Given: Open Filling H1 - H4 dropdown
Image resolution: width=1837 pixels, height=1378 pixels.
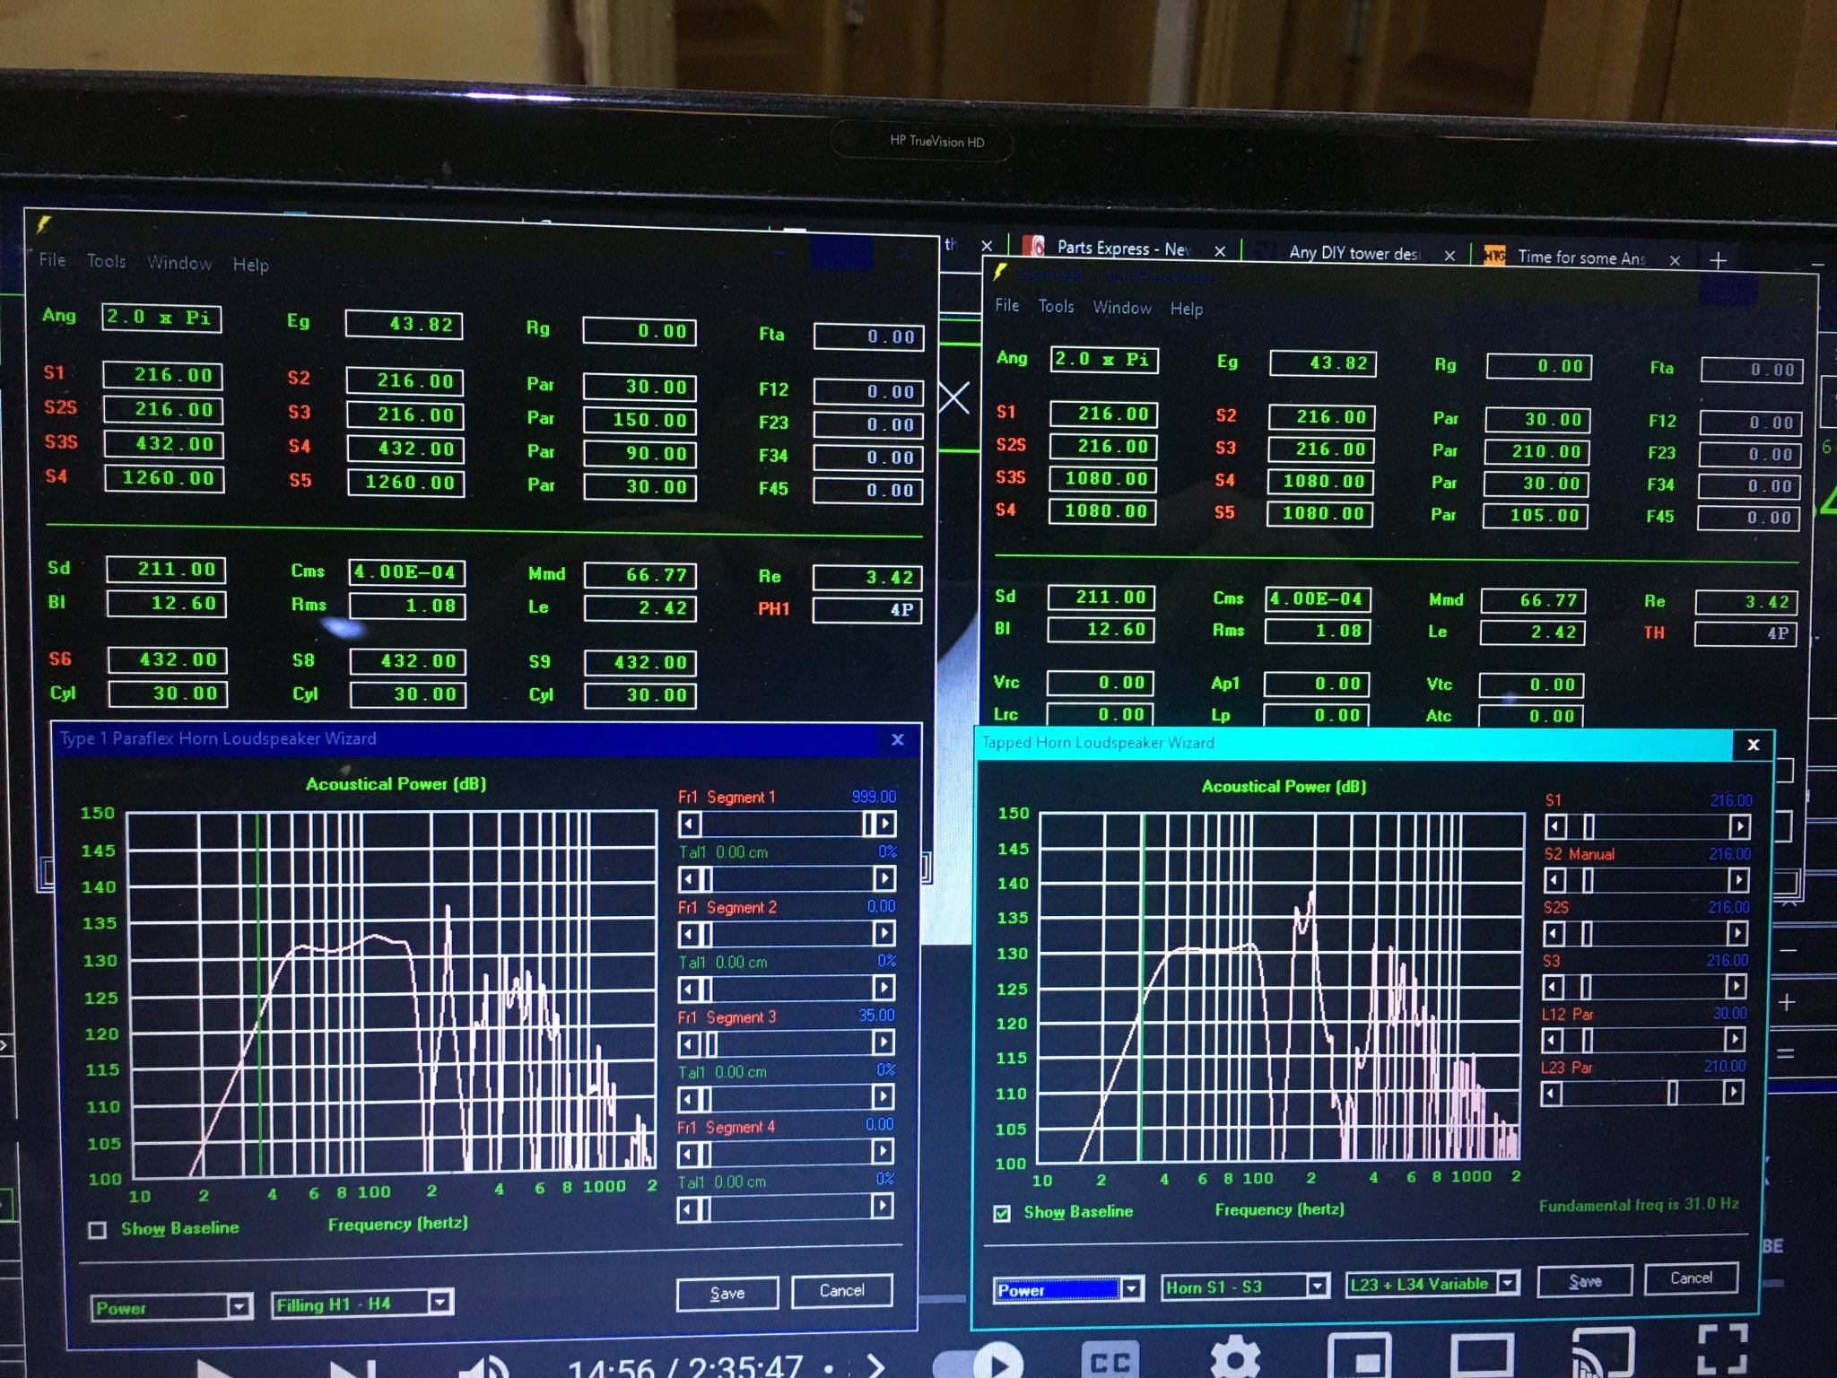Looking at the screenshot, I should [361, 1304].
